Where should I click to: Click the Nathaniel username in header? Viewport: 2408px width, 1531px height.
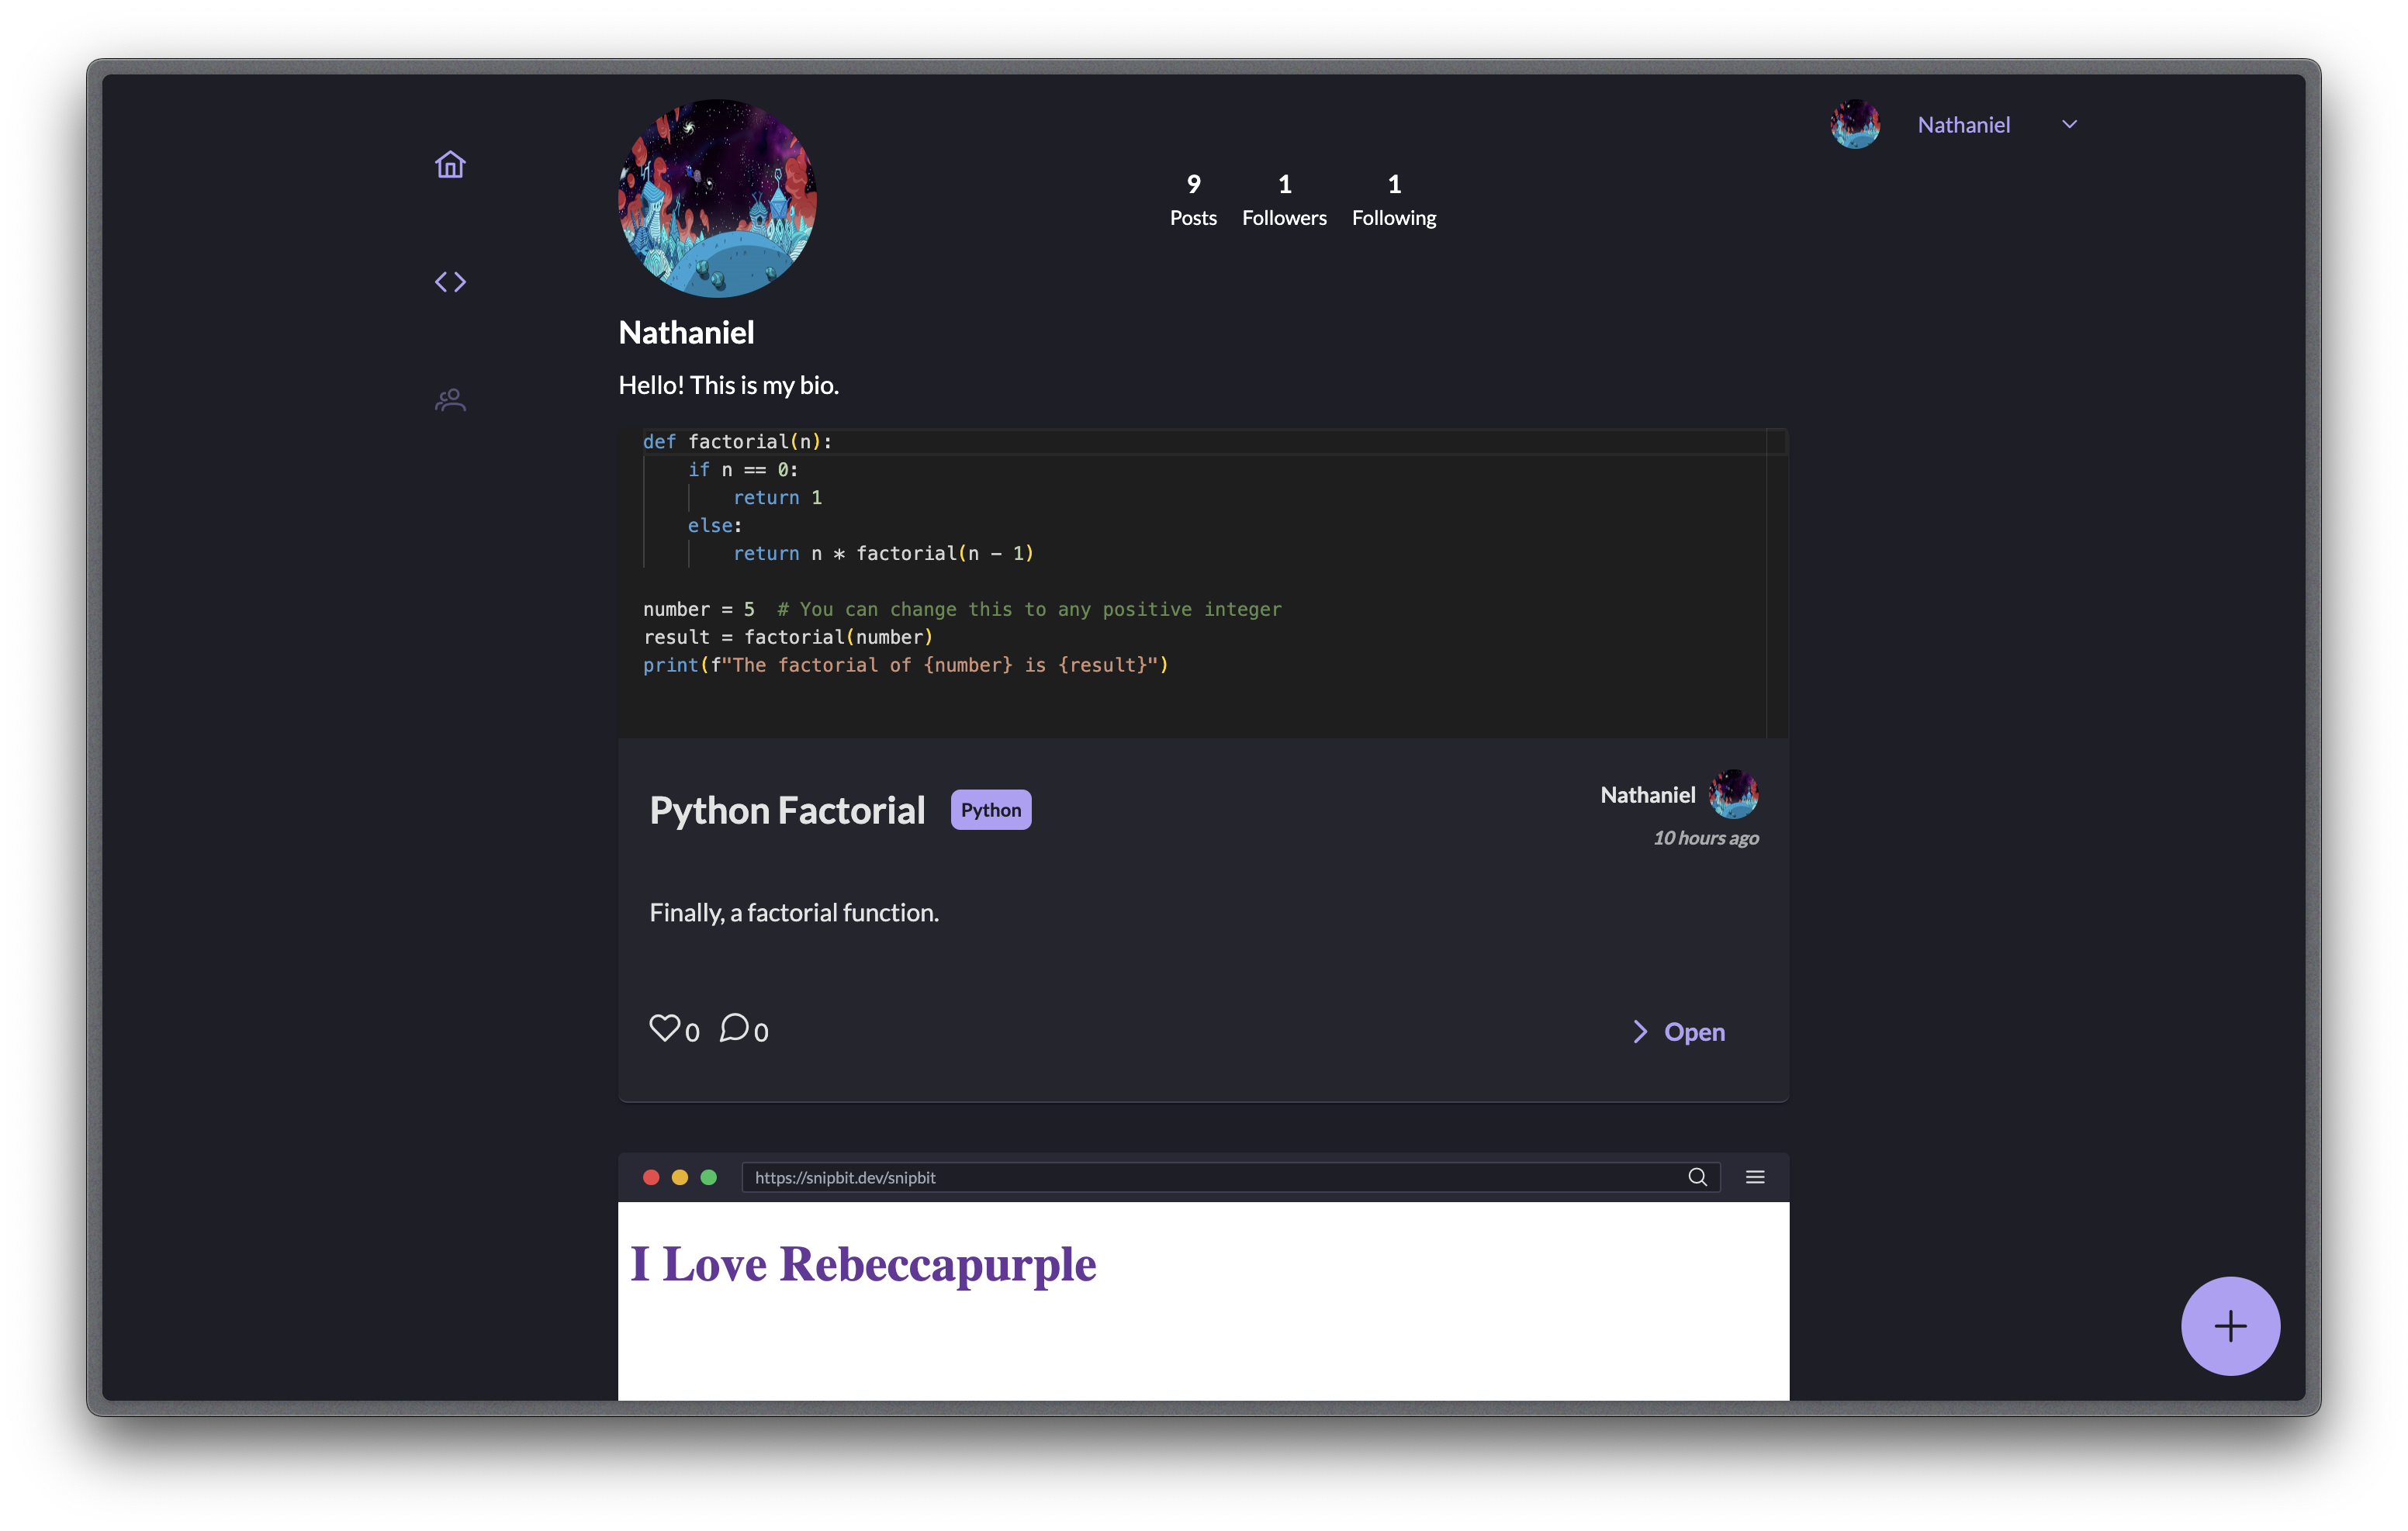[x=1963, y=125]
